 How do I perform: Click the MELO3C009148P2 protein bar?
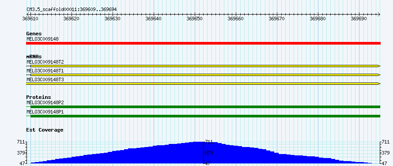pos(203,107)
